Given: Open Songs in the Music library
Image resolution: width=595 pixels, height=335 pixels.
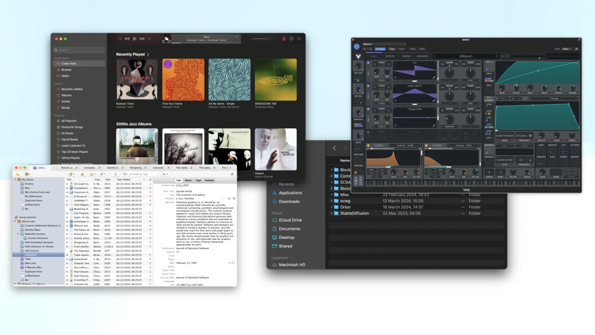Looking at the screenshot, I should click(79, 108).
